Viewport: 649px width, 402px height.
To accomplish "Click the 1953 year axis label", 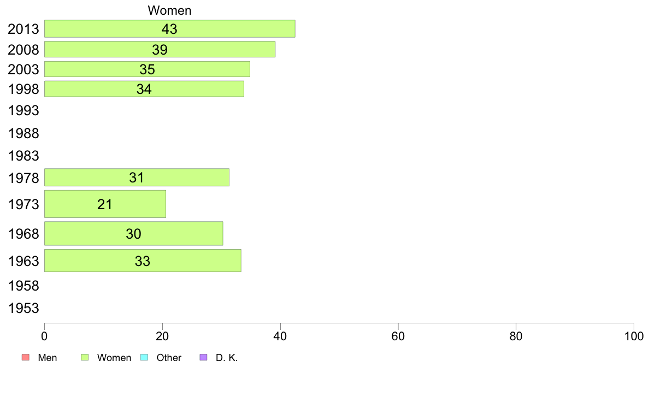I will [23, 308].
